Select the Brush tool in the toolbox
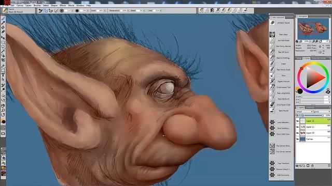332x186 pixels. (3, 19)
